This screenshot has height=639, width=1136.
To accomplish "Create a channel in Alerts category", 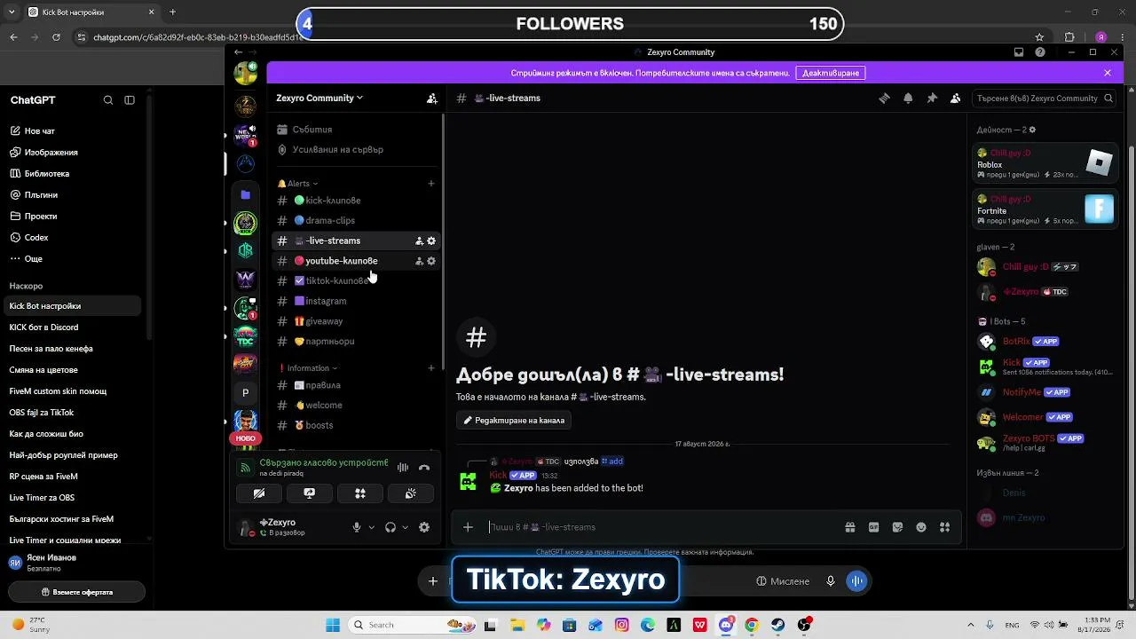I will (431, 184).
